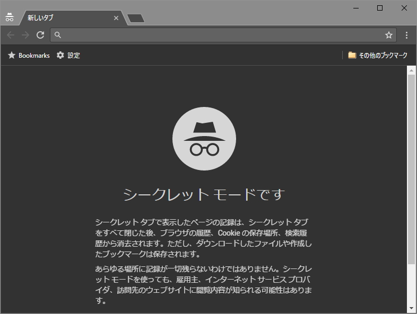Click the incognito icon in the title bar
The width and height of the screenshot is (417, 314).
click(10, 17)
